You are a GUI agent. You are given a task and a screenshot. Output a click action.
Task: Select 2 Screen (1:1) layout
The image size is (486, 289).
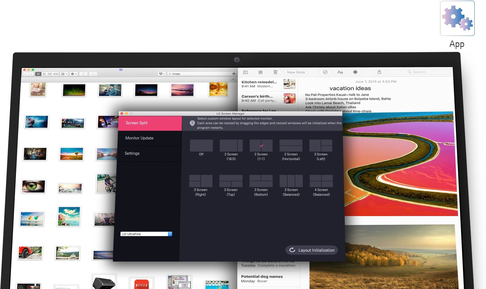261,146
